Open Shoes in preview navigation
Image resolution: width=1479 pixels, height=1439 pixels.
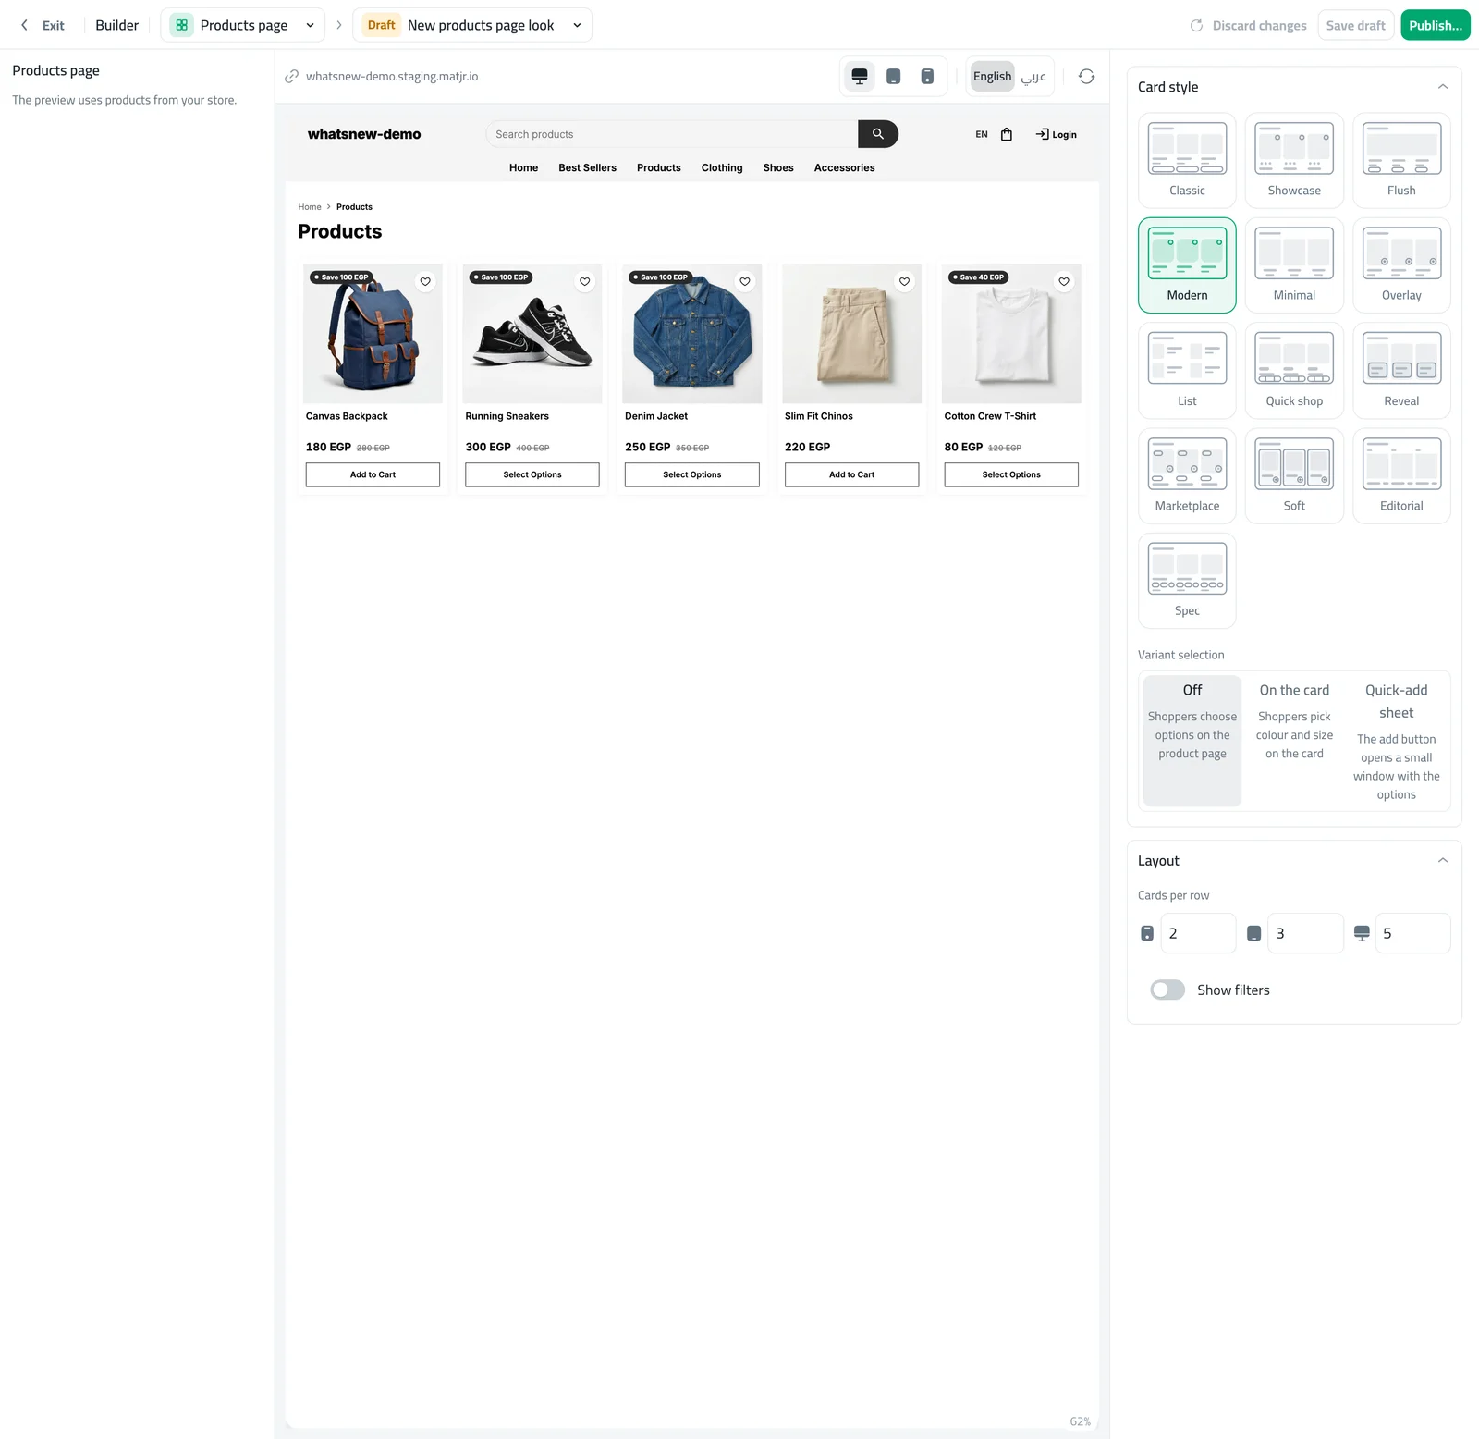(x=778, y=167)
